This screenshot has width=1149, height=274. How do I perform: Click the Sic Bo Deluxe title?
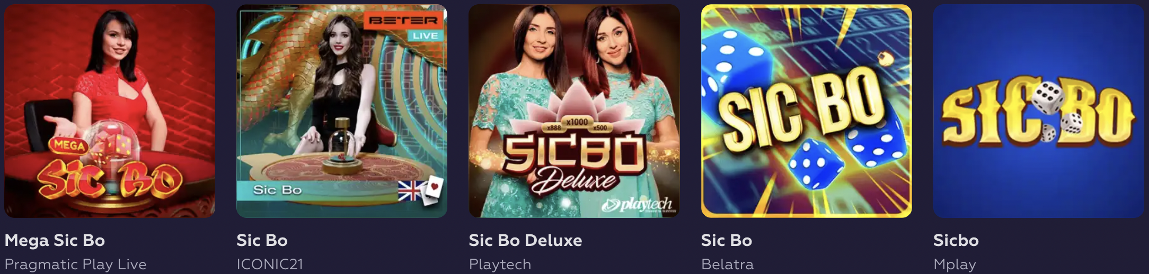coord(525,240)
